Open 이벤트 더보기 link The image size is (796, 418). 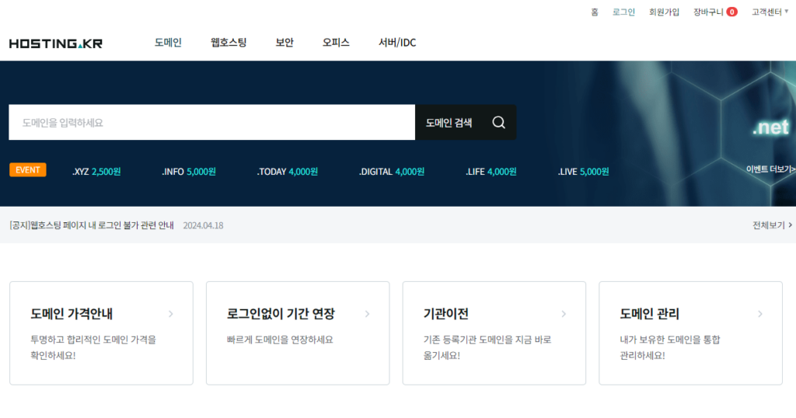click(x=770, y=169)
